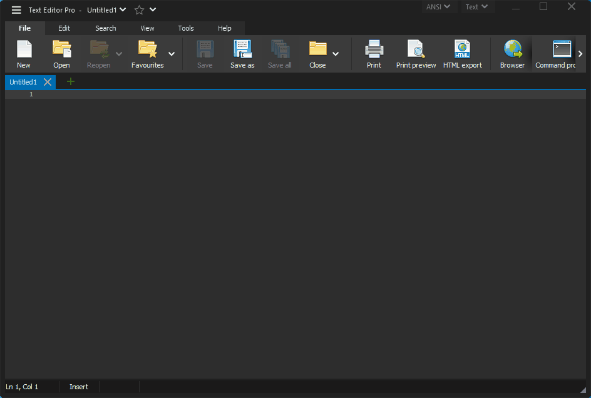Expand the Favourites dropdown arrow
Viewport: 591px width, 398px height.
(x=172, y=54)
